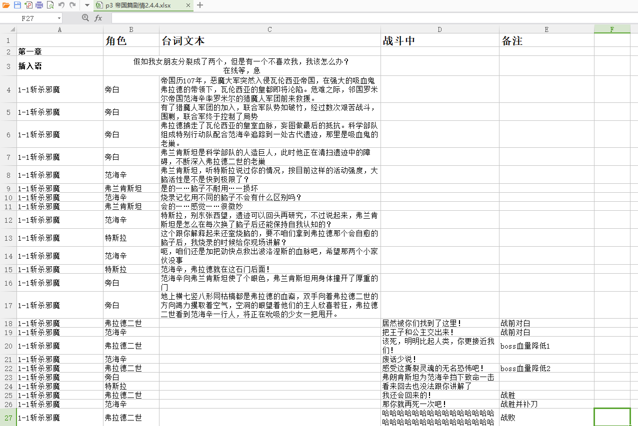Select the cell 战胜并补刀
Image resolution: width=638 pixels, height=426 pixels.
[546, 404]
